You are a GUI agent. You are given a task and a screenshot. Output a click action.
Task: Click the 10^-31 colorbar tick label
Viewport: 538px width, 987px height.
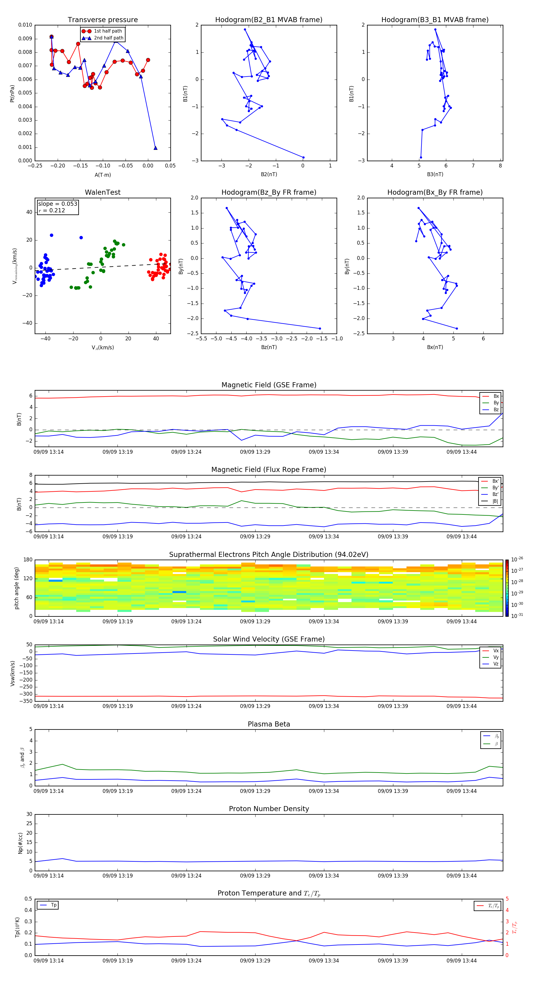click(x=517, y=616)
